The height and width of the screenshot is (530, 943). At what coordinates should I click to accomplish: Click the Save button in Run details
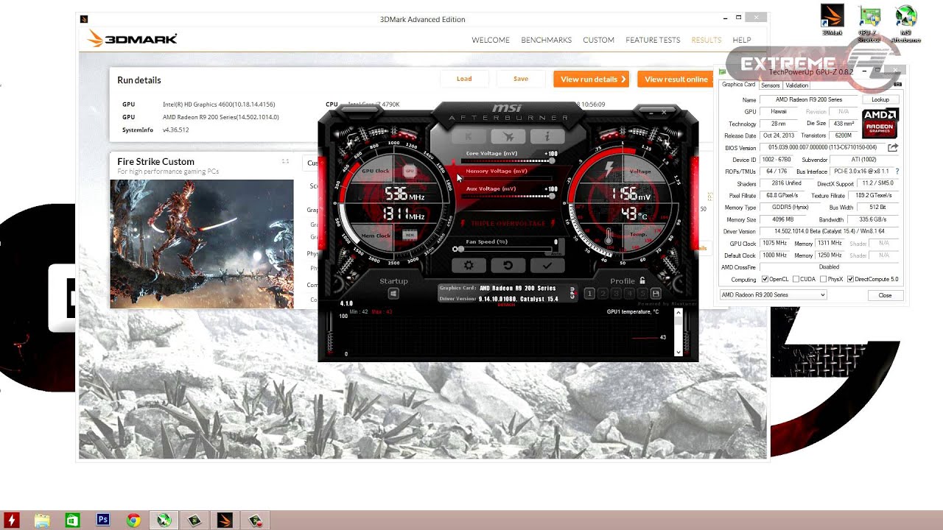pyautogui.click(x=521, y=79)
